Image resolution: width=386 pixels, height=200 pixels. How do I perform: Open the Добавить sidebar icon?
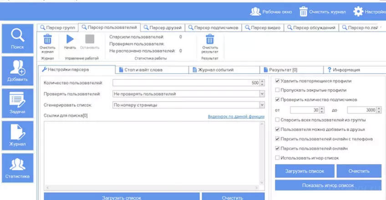pos(17,71)
